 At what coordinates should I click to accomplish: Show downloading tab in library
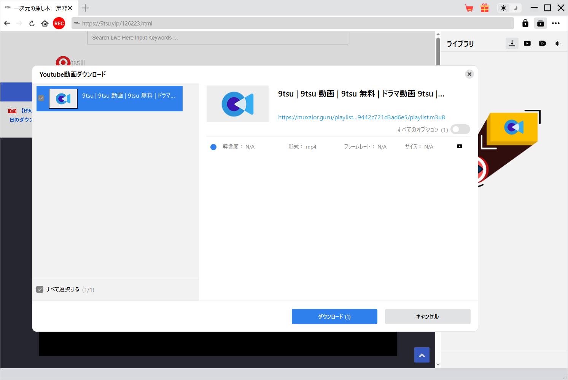[512, 43]
